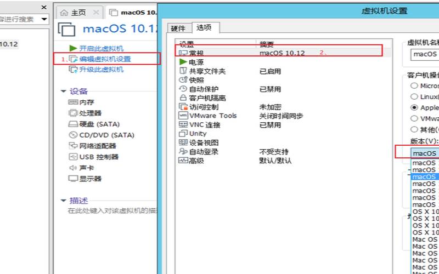
Task: Select the CD/DVD (SATA) device icon
Action: pyautogui.click(x=73, y=135)
